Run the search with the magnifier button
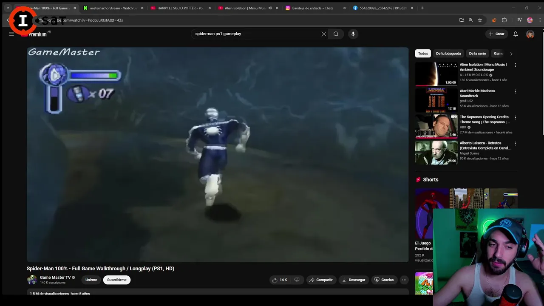The width and height of the screenshot is (544, 306). (336, 34)
